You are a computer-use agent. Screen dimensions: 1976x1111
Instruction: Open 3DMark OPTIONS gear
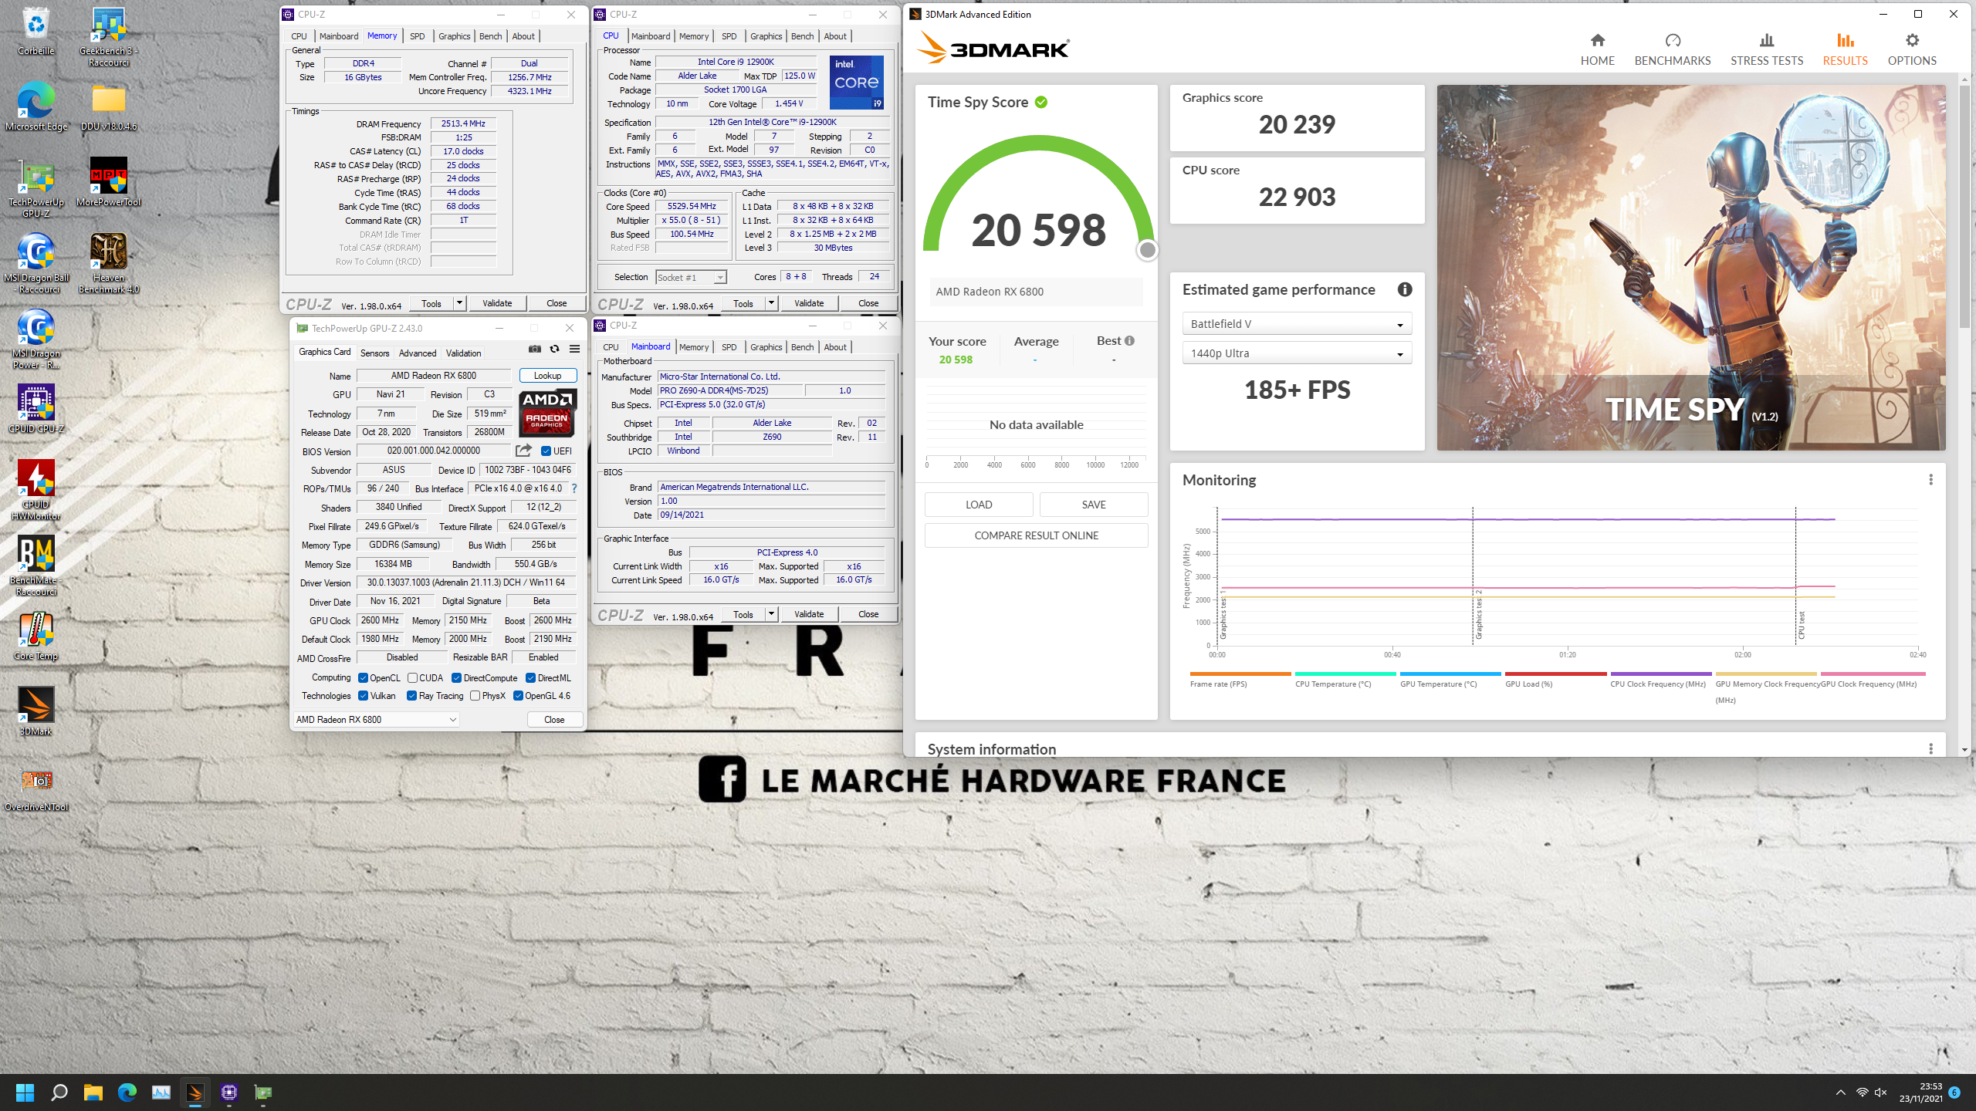pyautogui.click(x=1912, y=49)
